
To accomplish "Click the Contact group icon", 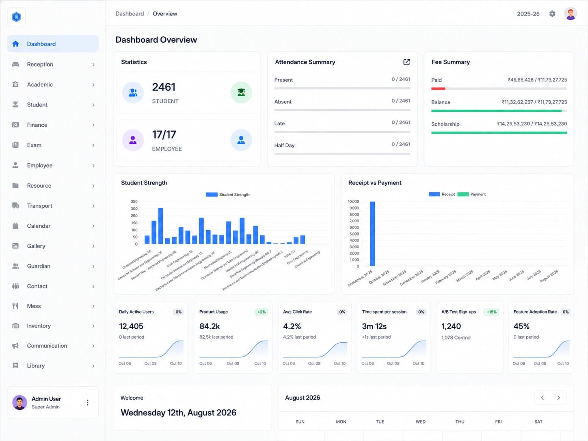I will (x=15, y=286).
